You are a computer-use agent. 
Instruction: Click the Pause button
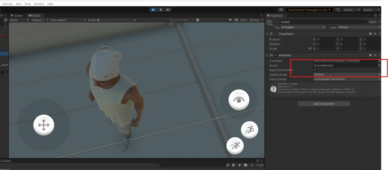(161, 9)
